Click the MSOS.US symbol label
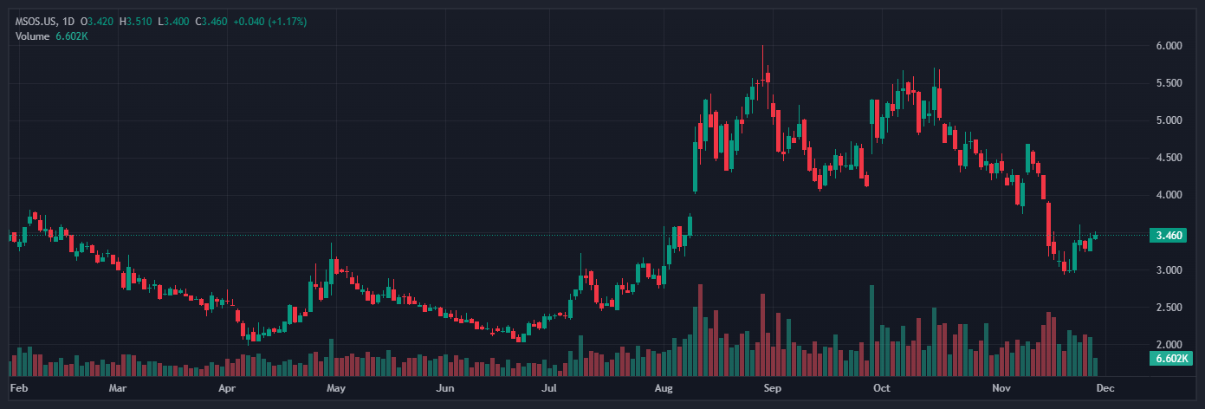Screen dimensions: 1205x409 37,21
